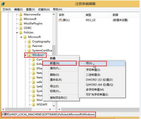Click the Registry Editor app icon in title bar
This screenshot has width=141, height=119.
[3, 4]
